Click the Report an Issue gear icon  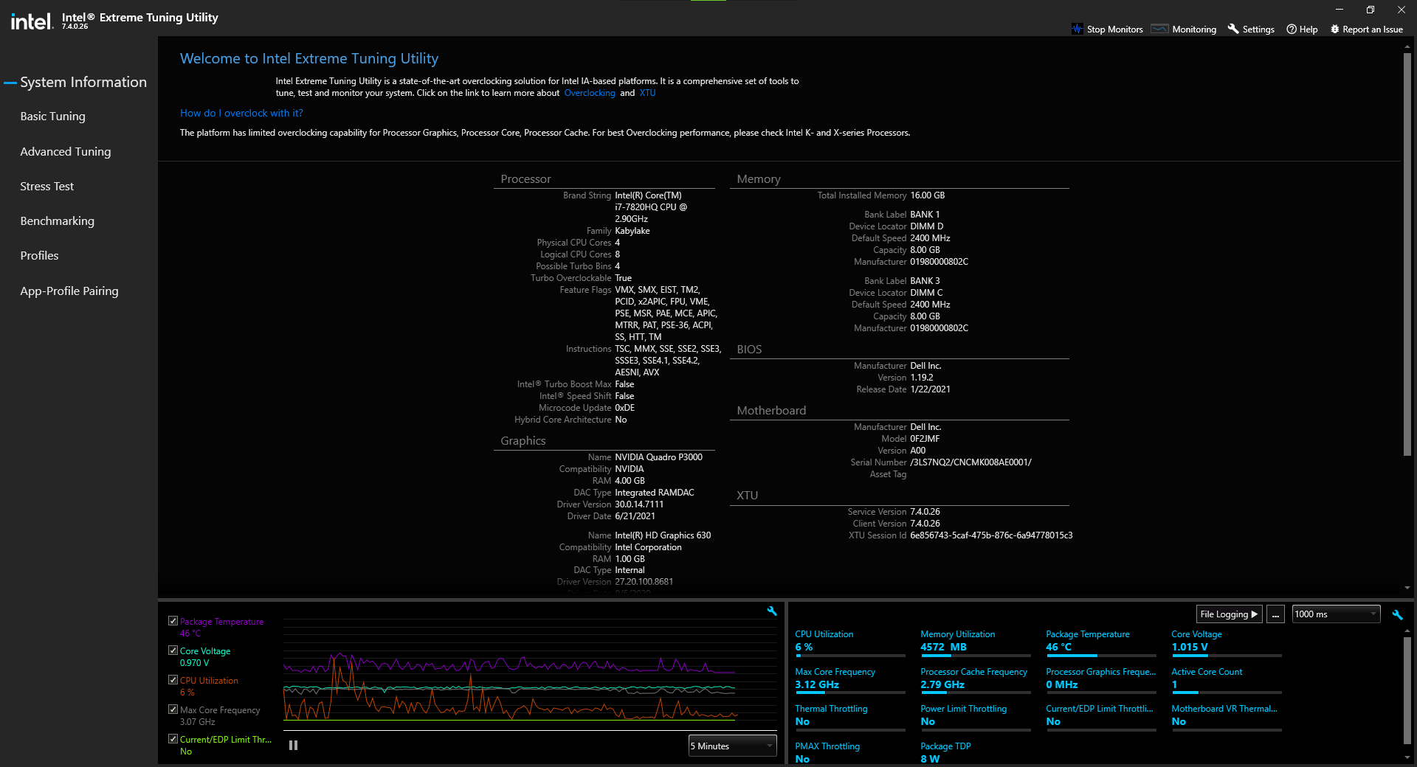[1334, 29]
